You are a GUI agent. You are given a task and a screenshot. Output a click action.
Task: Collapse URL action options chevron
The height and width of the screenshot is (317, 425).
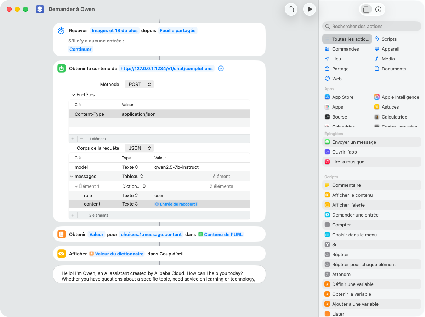[x=221, y=69]
